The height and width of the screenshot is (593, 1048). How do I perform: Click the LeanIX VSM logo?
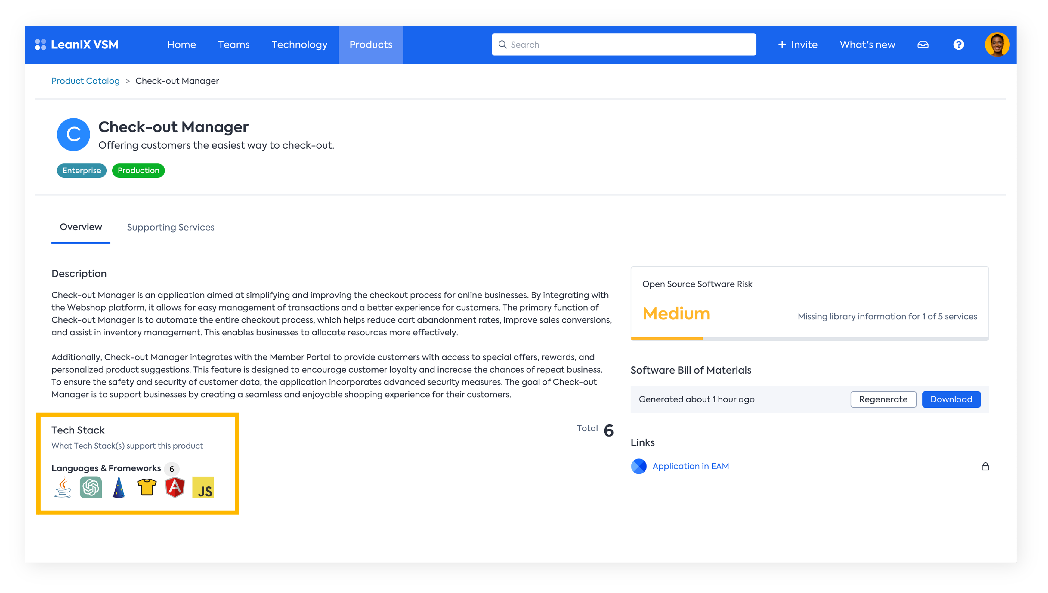[x=76, y=44]
